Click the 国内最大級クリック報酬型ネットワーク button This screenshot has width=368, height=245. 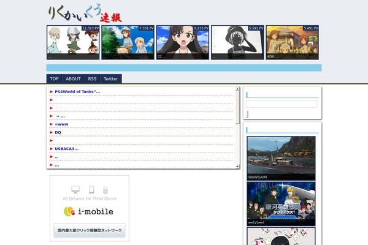click(90, 230)
